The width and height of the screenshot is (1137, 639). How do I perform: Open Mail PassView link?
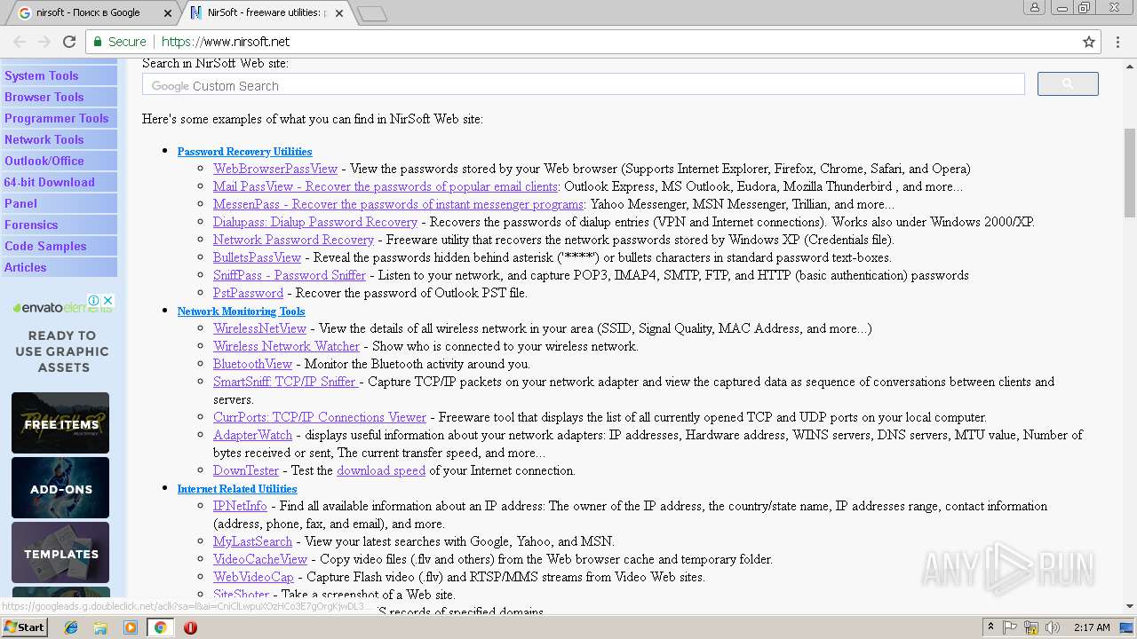[386, 186]
